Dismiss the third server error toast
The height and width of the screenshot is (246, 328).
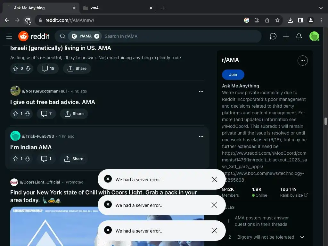214,231
